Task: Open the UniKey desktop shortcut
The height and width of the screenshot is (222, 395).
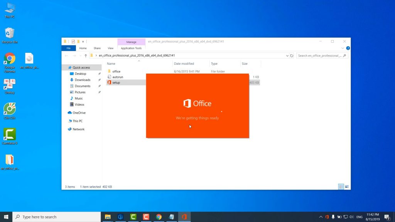Action: point(10,86)
